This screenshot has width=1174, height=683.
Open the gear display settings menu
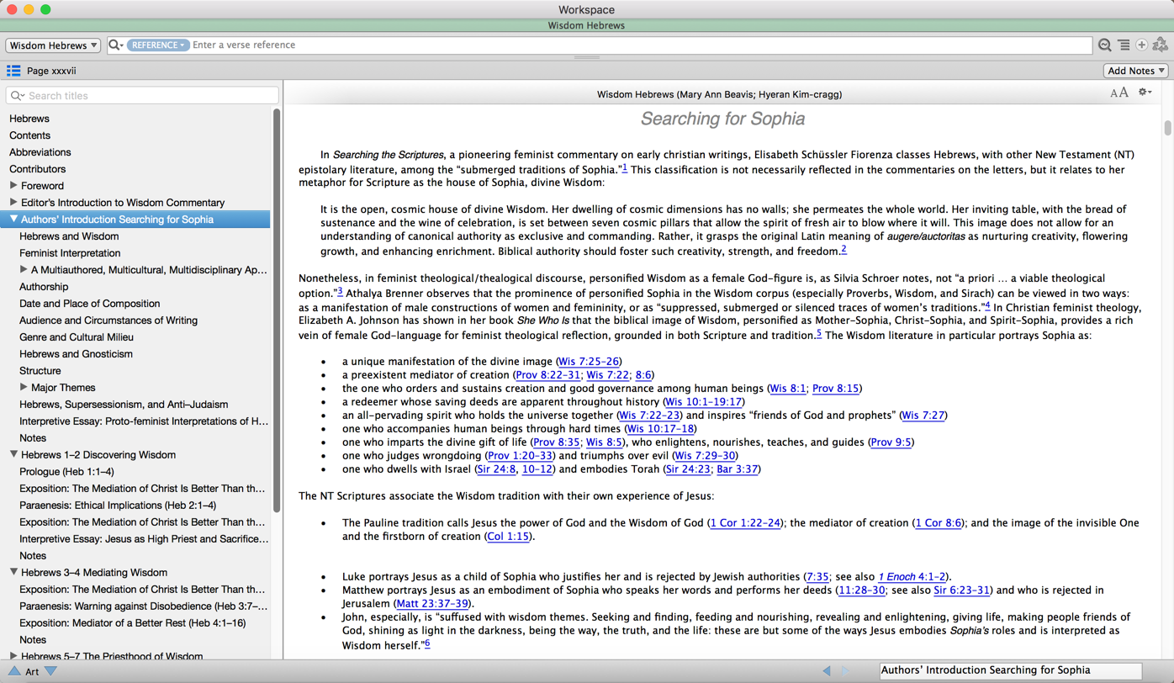(x=1145, y=93)
